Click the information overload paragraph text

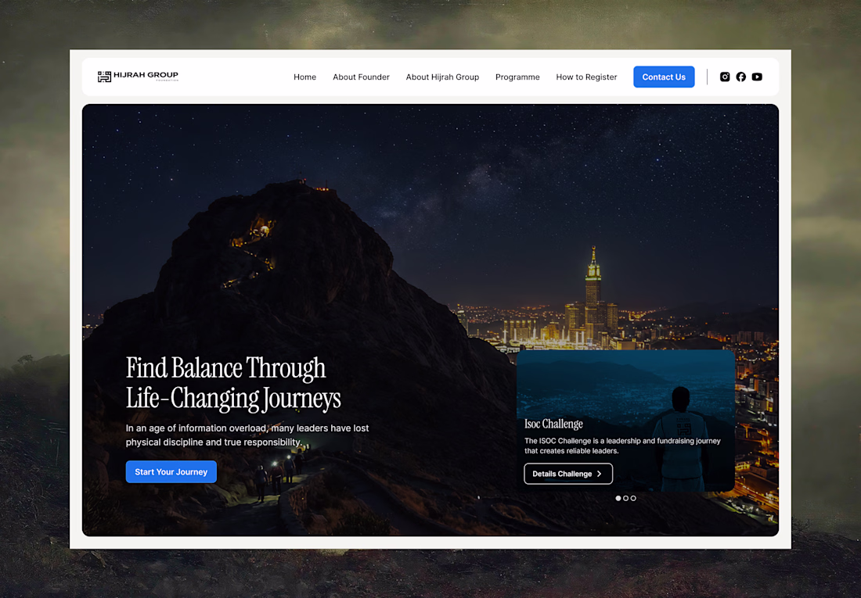click(247, 435)
